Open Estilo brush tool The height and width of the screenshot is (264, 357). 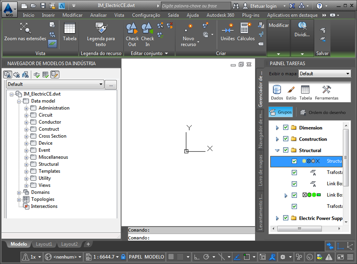pos(291,92)
